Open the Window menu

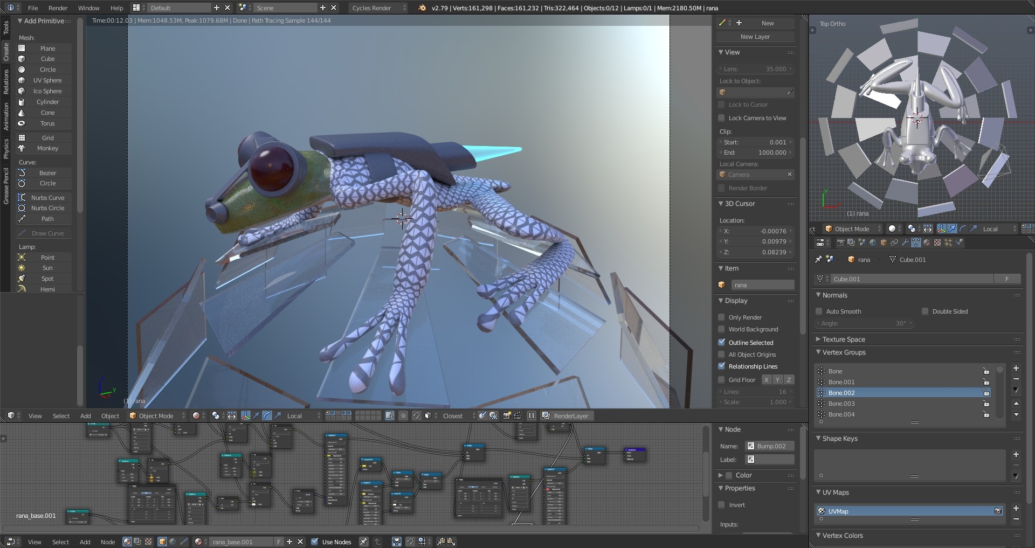tap(88, 8)
